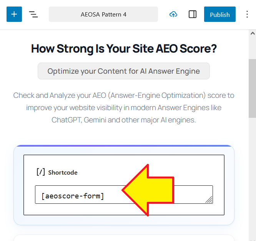Click 'Optimize your Content for AI Answer Engine' button
The width and height of the screenshot is (256, 241).
(124, 71)
